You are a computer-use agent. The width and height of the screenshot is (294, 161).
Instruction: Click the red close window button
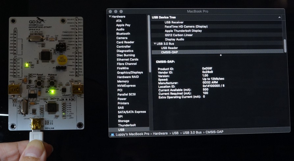111,12
